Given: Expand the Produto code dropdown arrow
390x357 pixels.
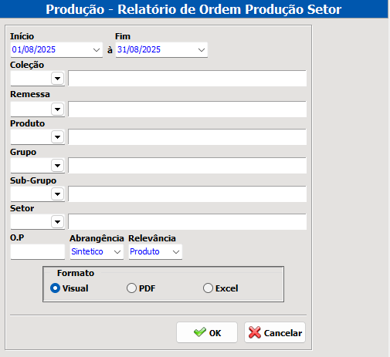Looking at the screenshot, I should coord(57,137).
